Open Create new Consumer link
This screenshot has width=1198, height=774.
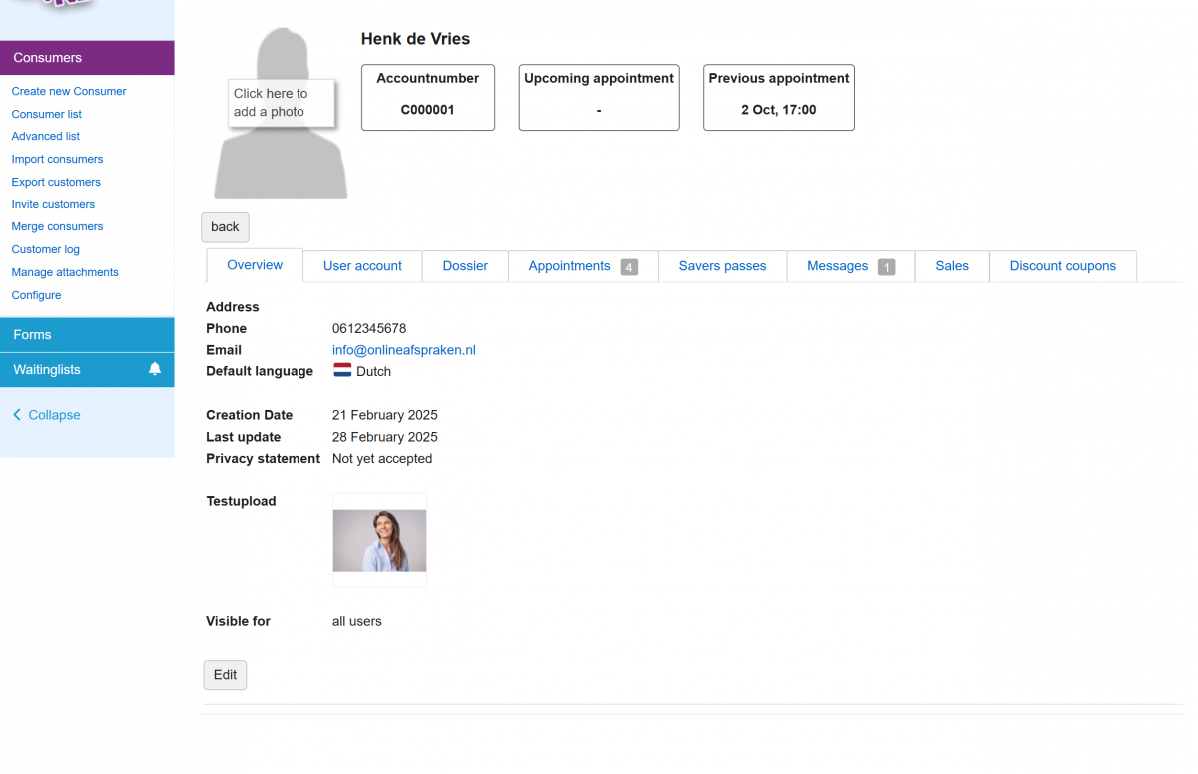69,91
